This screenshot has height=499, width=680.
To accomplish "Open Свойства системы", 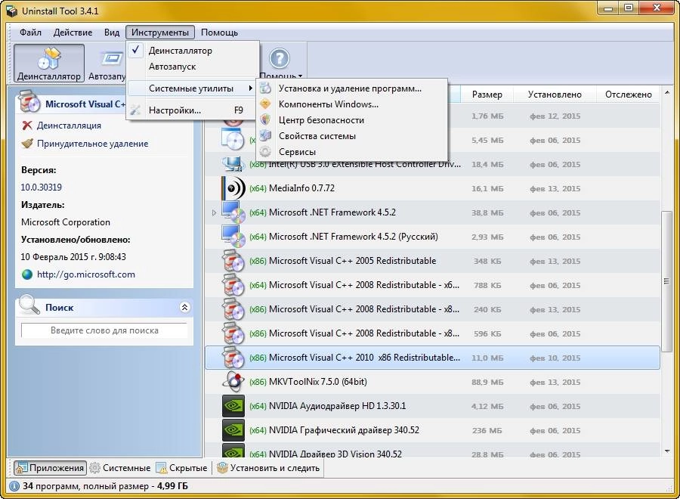I will [352, 136].
